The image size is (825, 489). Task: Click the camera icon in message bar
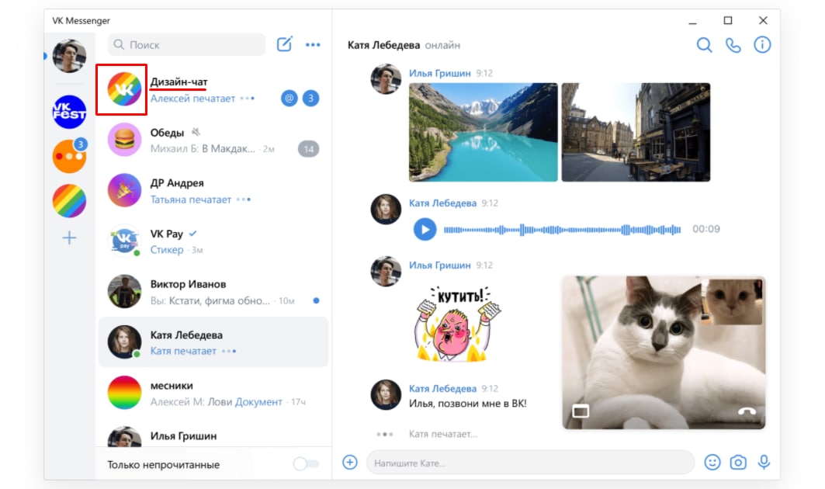pos(738,462)
